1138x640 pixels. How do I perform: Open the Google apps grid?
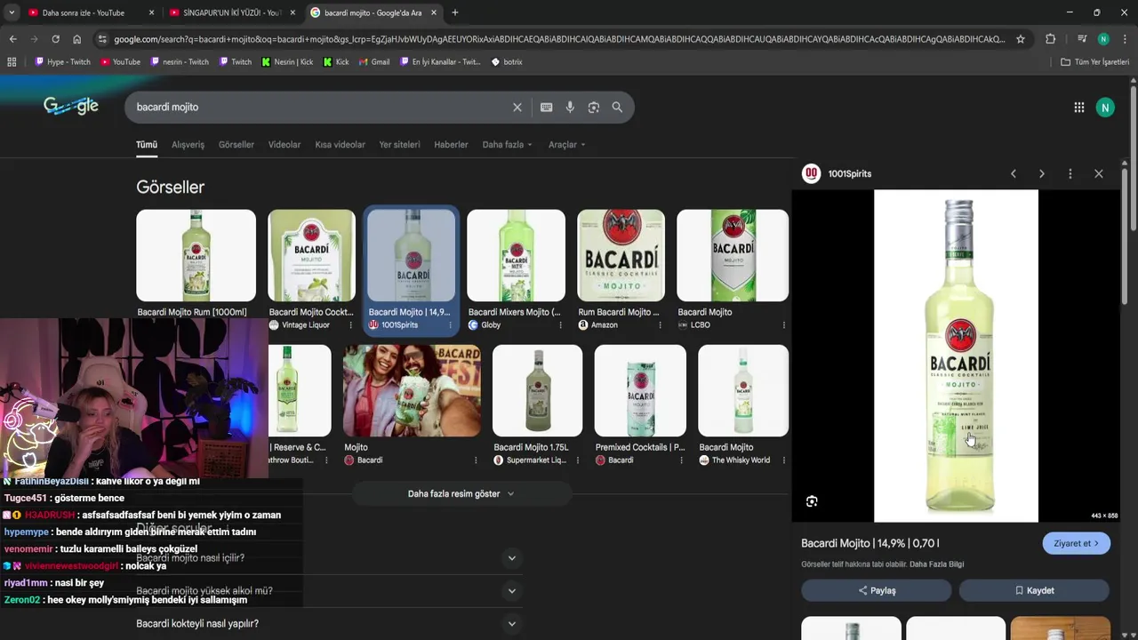point(1078,108)
